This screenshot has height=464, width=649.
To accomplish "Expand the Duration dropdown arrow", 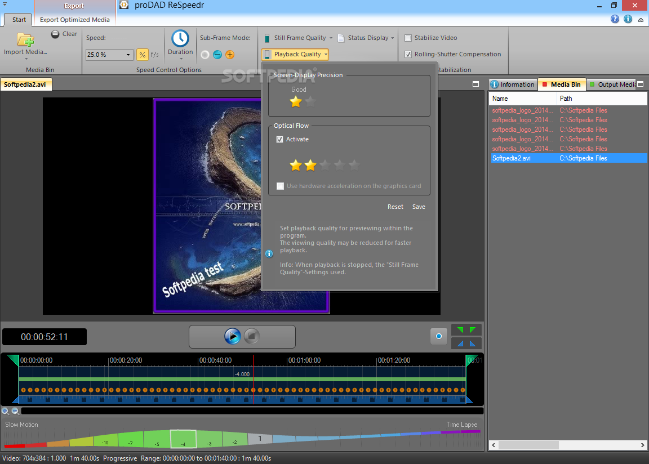I will coord(180,59).
